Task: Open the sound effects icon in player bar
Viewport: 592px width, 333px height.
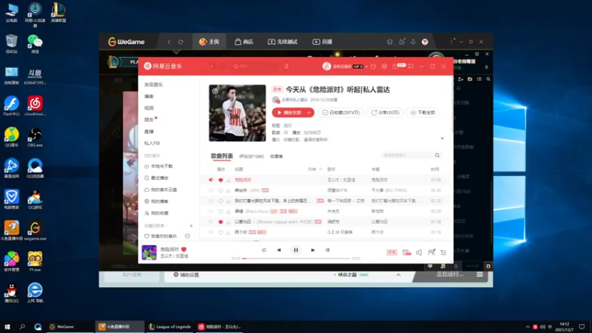Action: click(406, 252)
